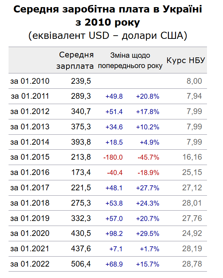Click the "Курс НБУ" column header
The height and width of the screenshot is (278, 223).
[186, 60]
